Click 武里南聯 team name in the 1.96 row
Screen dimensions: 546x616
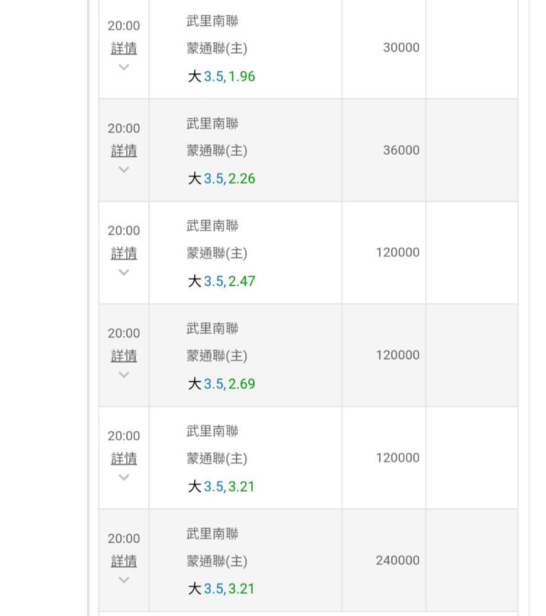(212, 21)
